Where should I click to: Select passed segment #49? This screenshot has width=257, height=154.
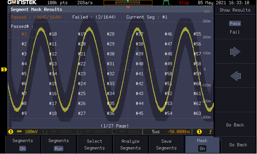coord(168,64)
